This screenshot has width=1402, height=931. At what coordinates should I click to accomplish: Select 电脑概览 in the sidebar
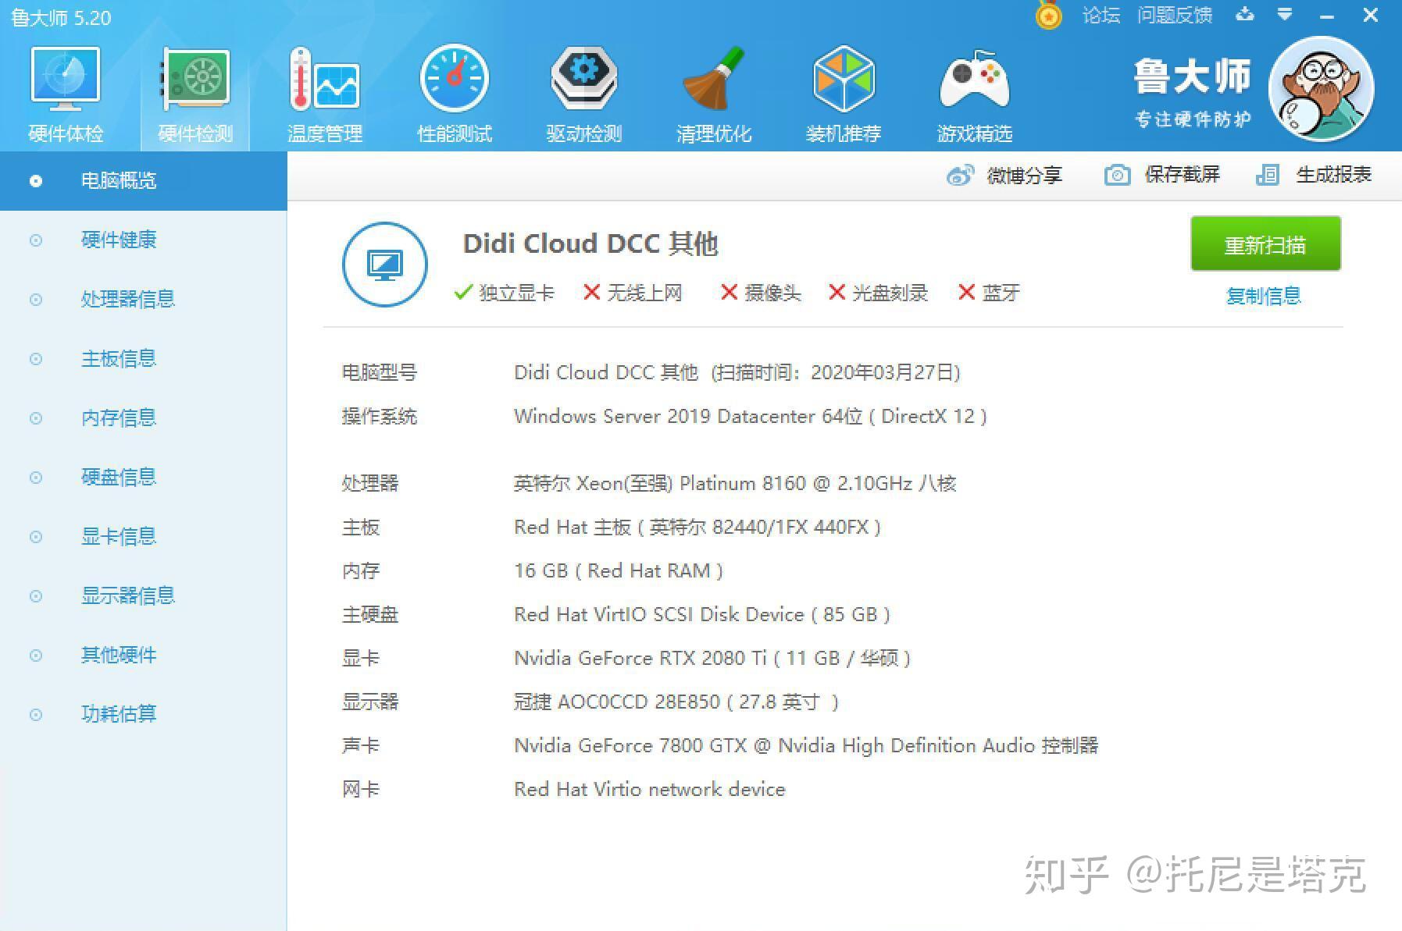[x=144, y=181]
